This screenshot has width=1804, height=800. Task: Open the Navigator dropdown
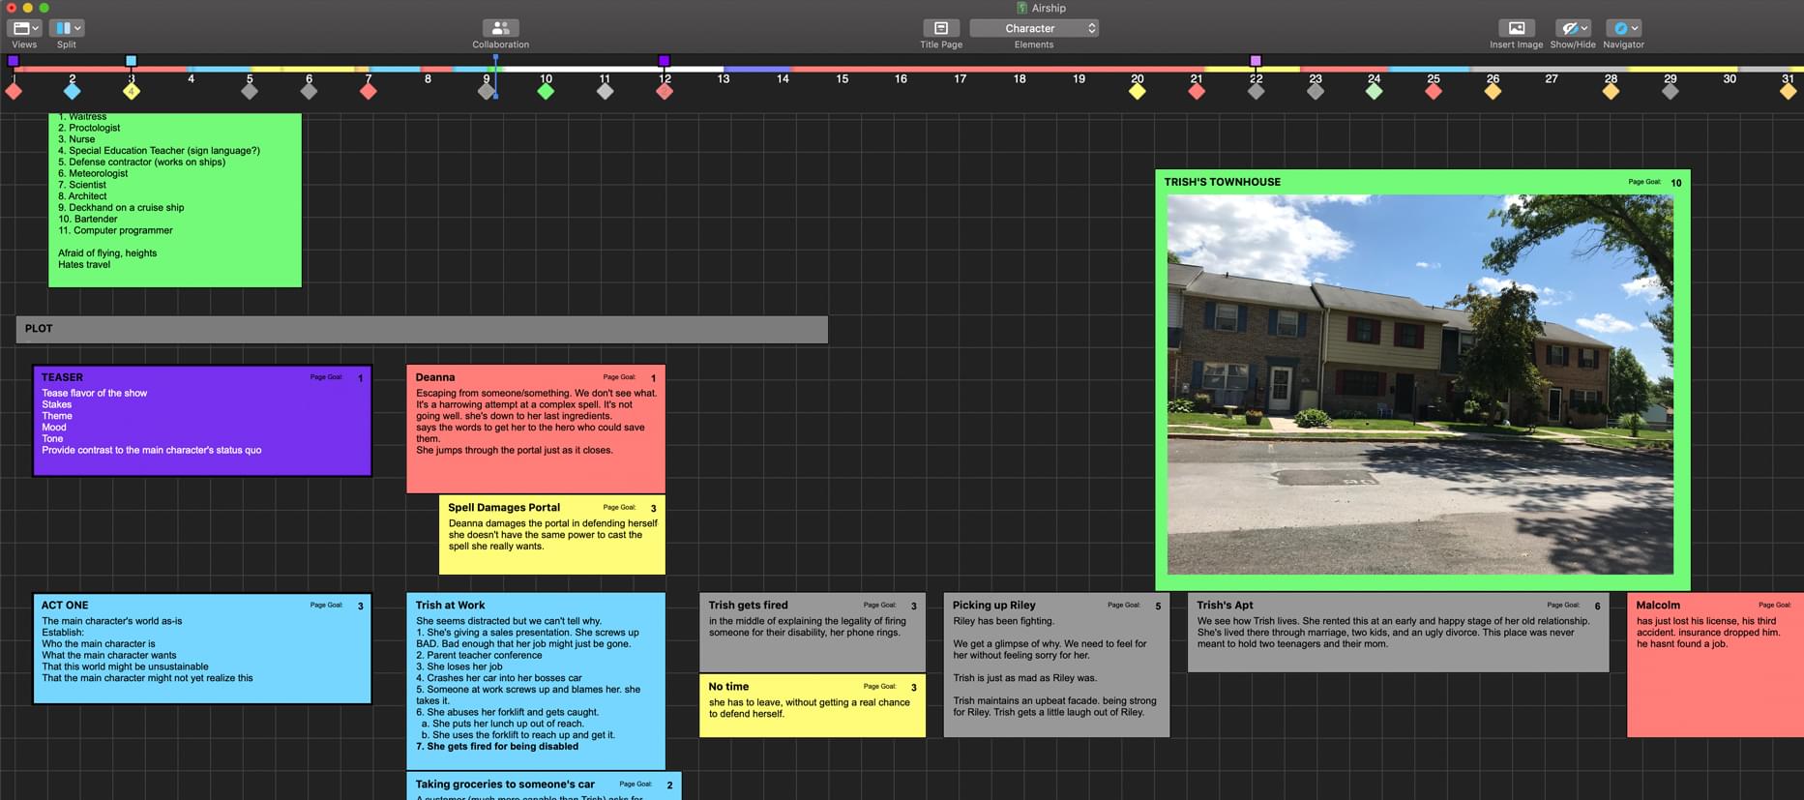[1623, 28]
